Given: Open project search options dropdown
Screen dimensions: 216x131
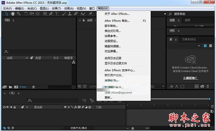Looking at the screenshot, I should (6, 52).
